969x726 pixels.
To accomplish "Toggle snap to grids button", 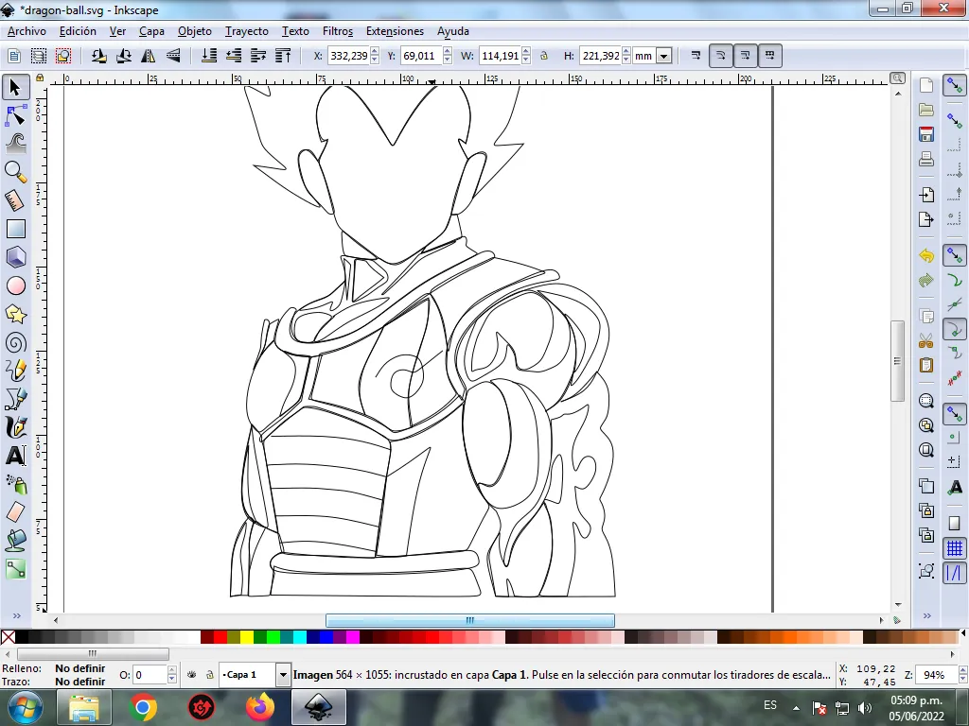I will tap(955, 548).
